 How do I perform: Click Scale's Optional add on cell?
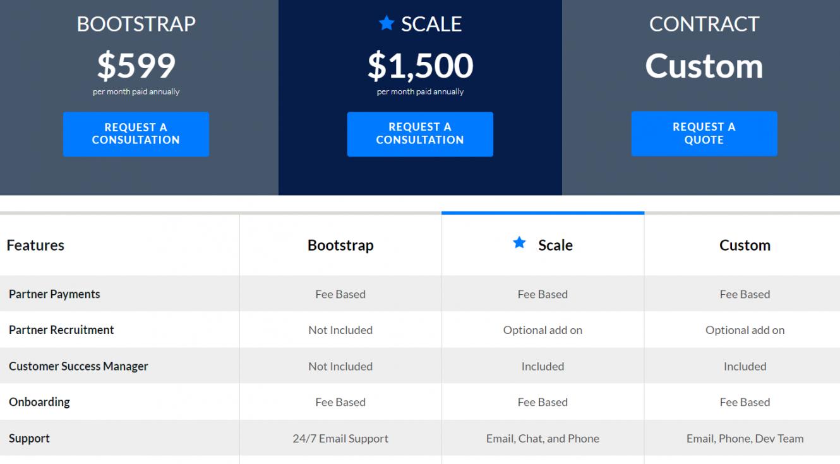pos(543,330)
